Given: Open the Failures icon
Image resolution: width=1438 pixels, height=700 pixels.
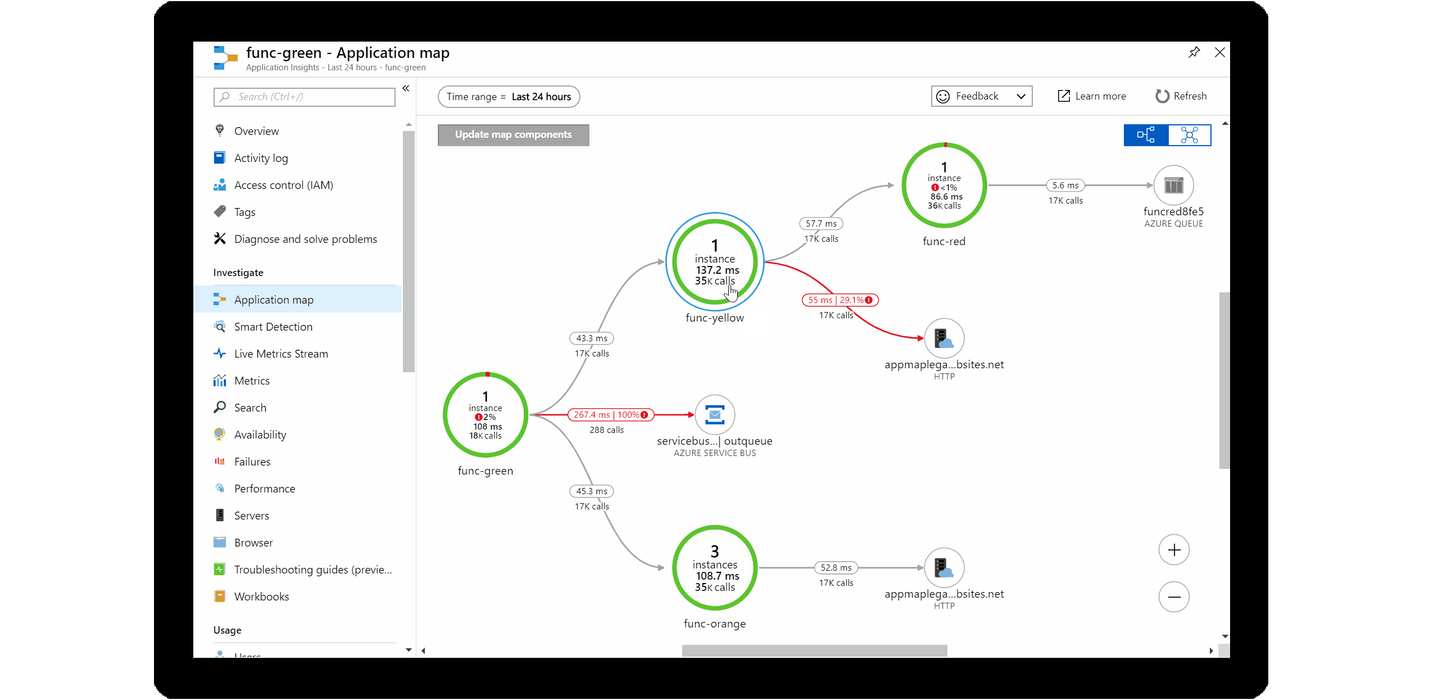Looking at the screenshot, I should coord(220,461).
